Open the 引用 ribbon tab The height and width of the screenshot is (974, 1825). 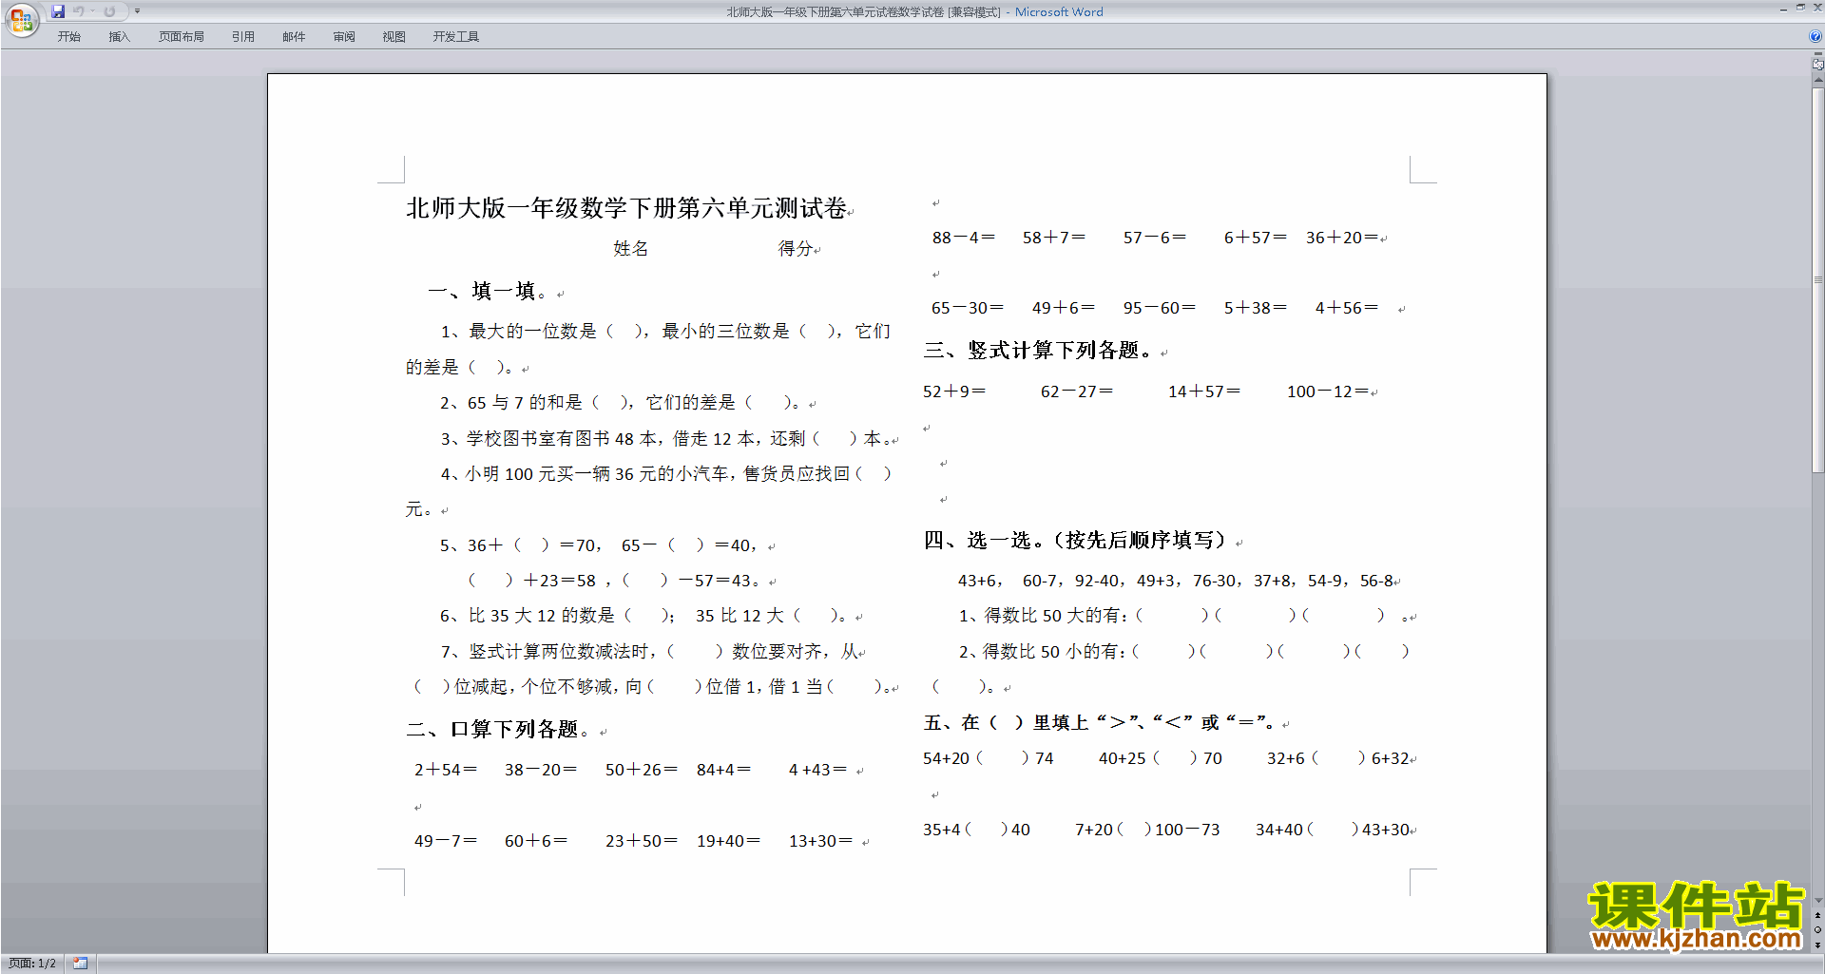coord(243,37)
